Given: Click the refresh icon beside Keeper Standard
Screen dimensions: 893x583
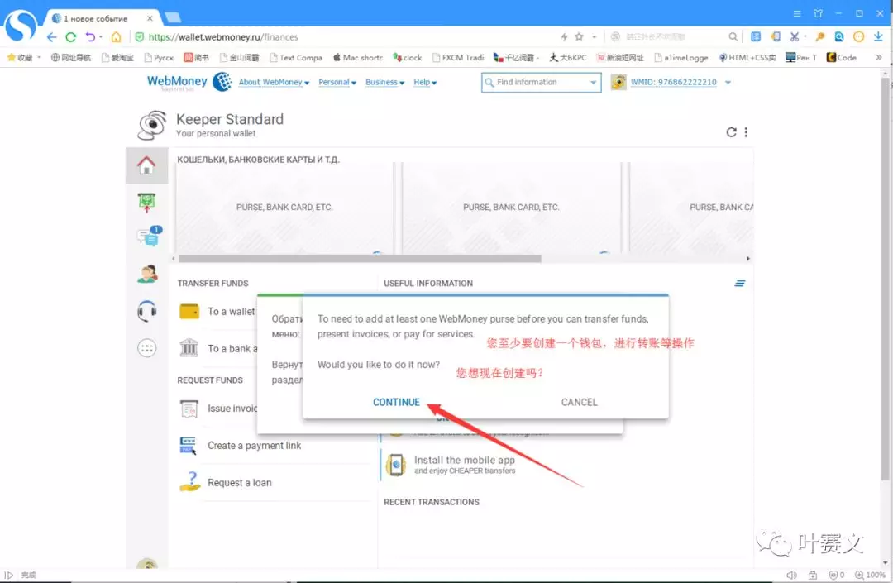Looking at the screenshot, I should coord(731,132).
